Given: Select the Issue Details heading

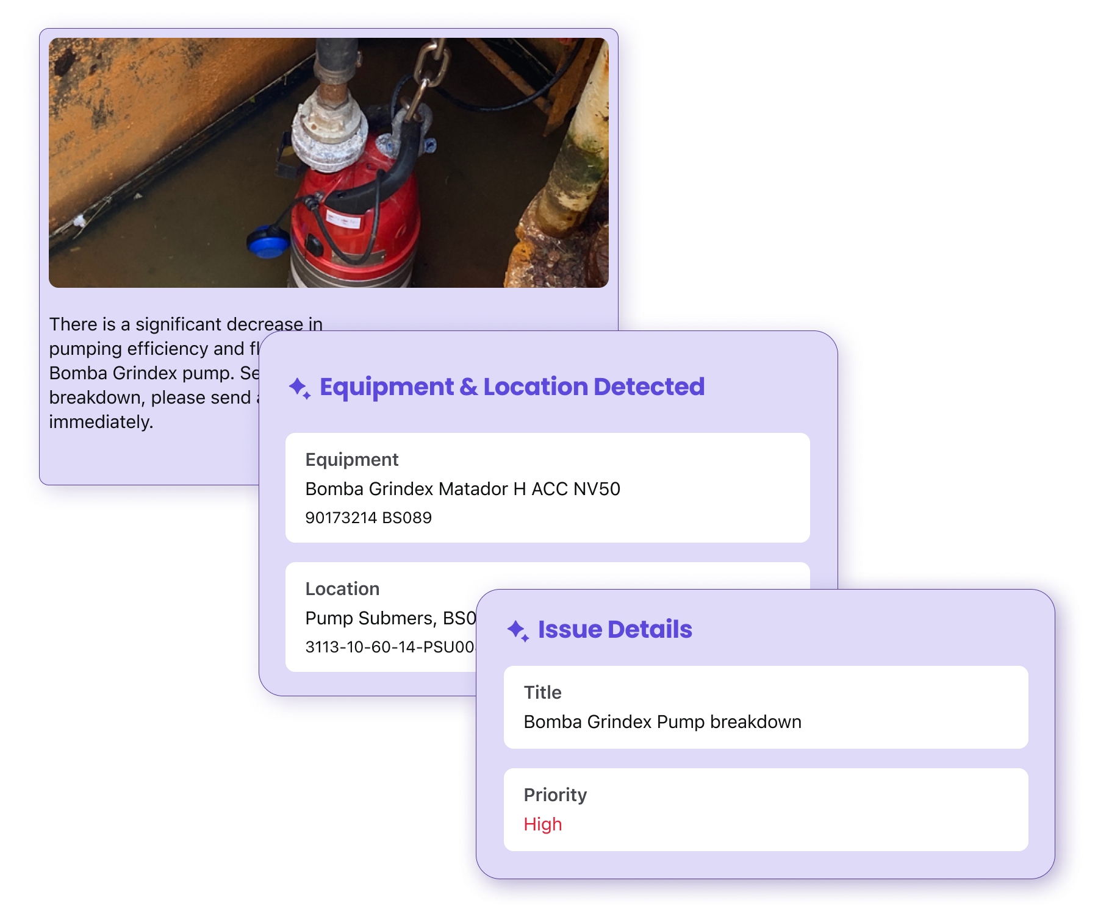Looking at the screenshot, I should [615, 629].
